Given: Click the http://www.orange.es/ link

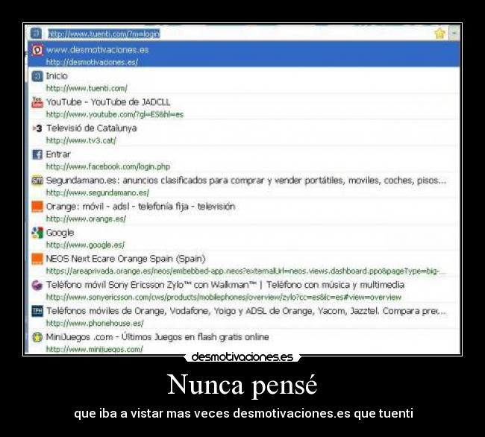Looking at the screenshot, I should [x=86, y=218].
